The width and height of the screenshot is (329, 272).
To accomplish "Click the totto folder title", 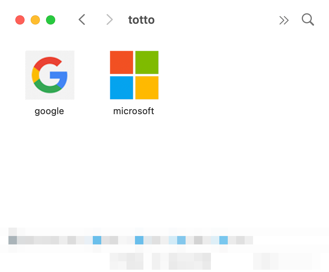I will click(x=141, y=20).
